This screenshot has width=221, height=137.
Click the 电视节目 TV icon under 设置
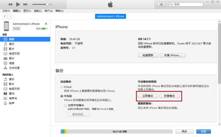(x=5, y=54)
